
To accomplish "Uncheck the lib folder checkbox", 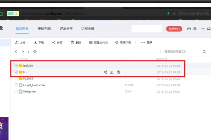I will coord(16,72).
